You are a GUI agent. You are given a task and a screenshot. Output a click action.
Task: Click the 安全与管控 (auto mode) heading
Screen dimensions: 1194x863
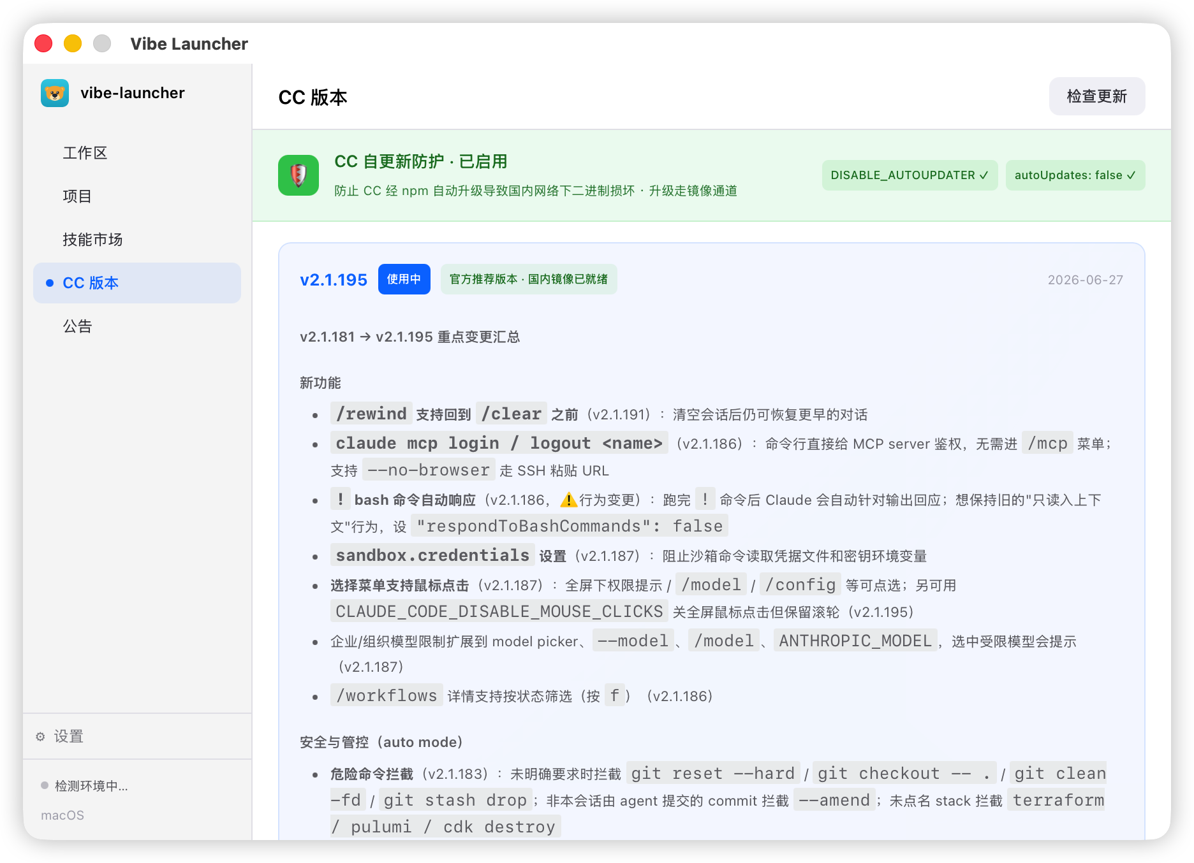pyautogui.click(x=381, y=743)
